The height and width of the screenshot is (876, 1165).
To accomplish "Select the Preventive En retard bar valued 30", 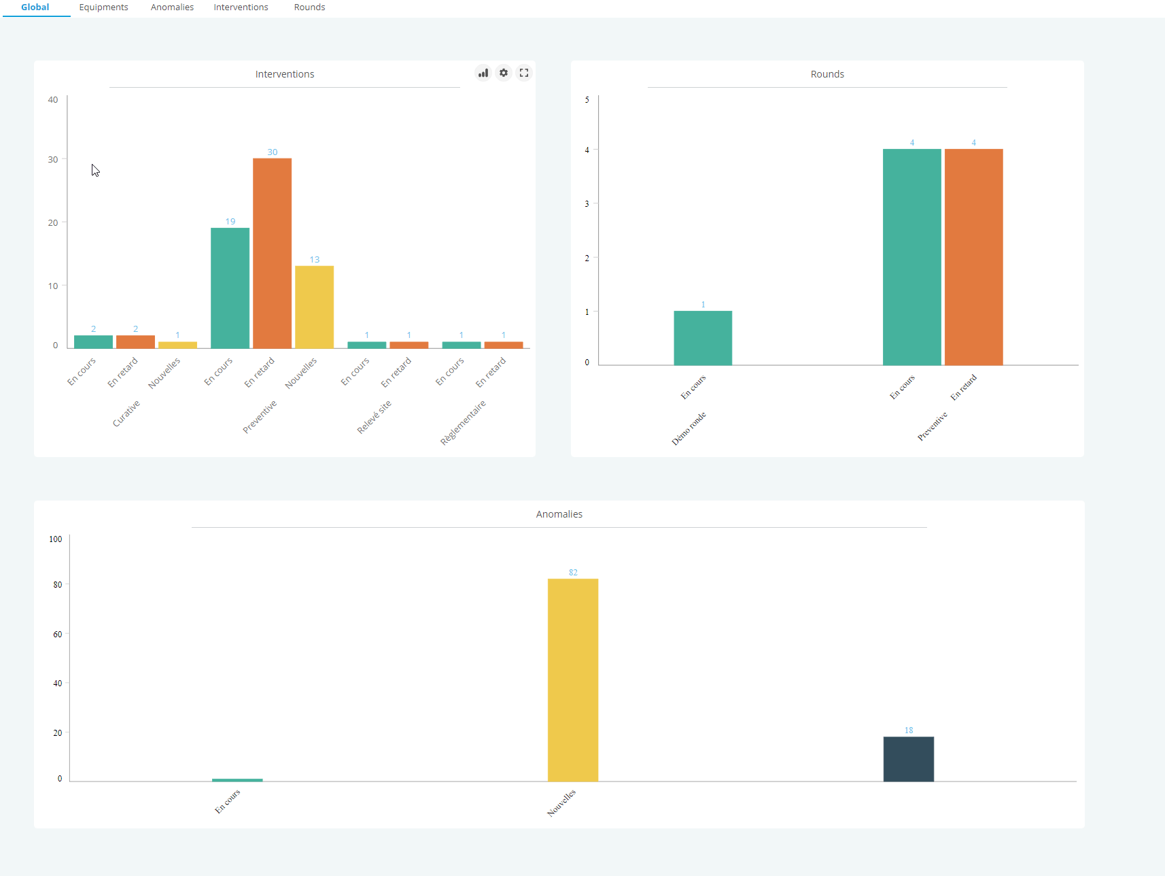I will [x=273, y=253].
